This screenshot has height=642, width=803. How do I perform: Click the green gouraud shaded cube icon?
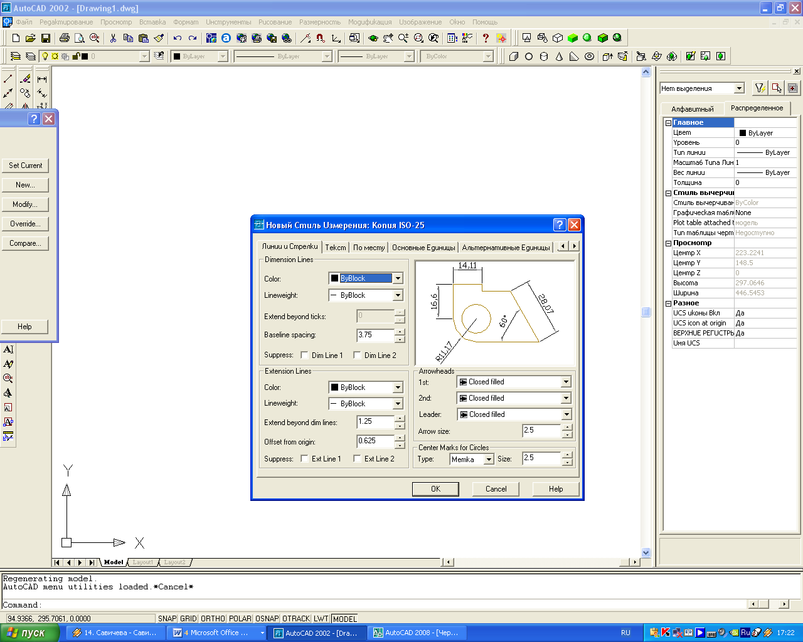point(573,38)
